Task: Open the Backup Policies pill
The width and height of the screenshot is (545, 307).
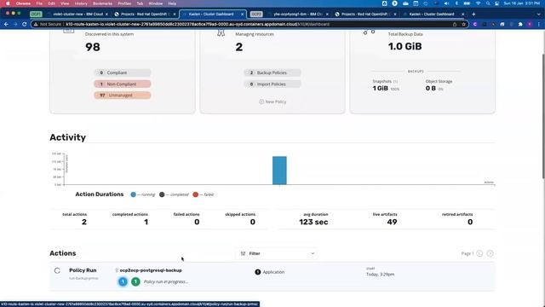Action: 272,72
